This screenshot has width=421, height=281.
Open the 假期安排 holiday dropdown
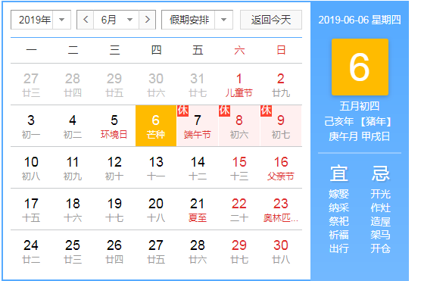pyautogui.click(x=197, y=20)
